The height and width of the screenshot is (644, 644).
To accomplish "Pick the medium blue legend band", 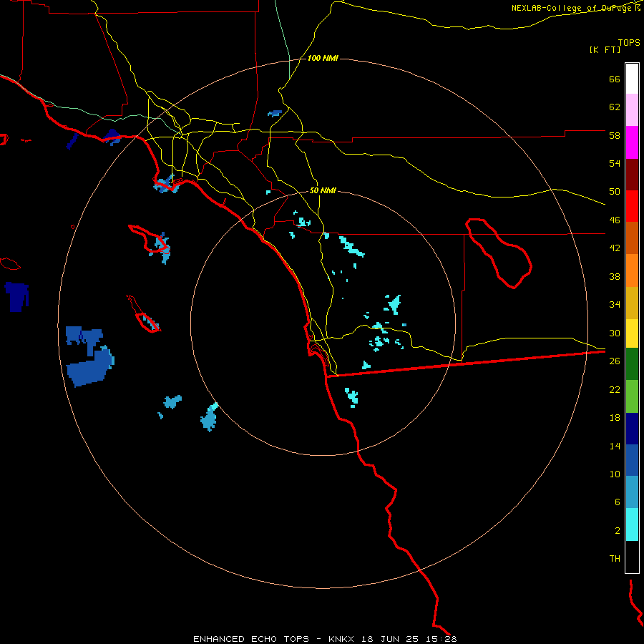I will (x=632, y=460).
